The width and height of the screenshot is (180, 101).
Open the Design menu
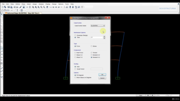pyautogui.click(x=54, y=4)
